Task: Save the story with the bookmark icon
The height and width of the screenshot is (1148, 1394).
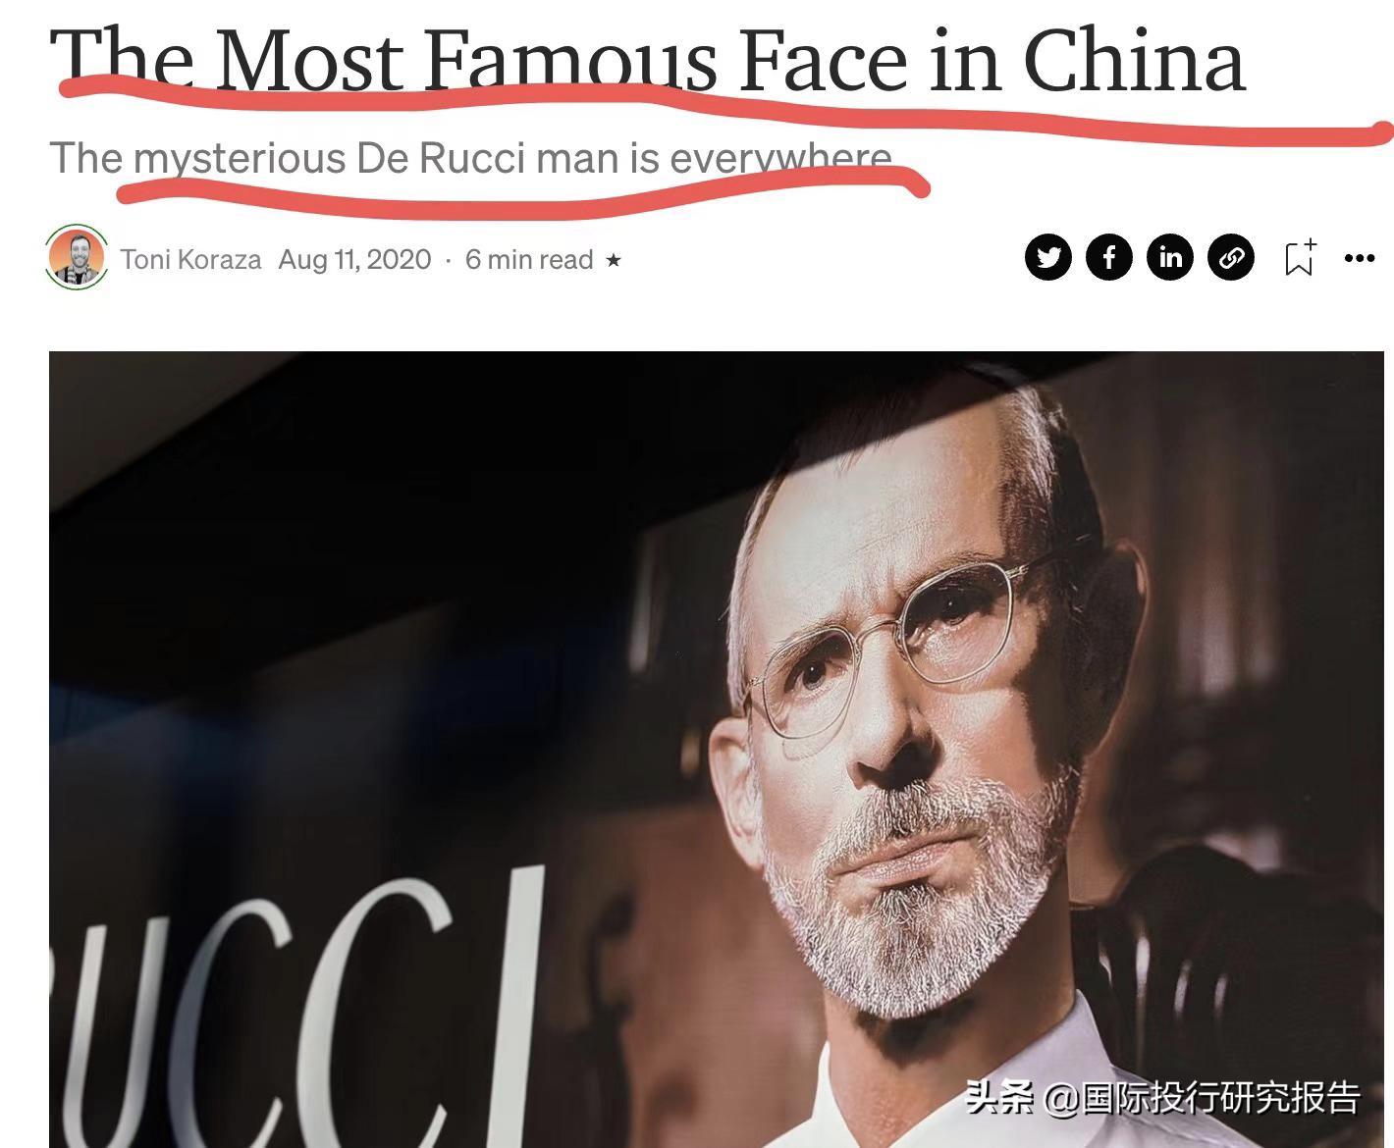Action: pyautogui.click(x=1301, y=258)
